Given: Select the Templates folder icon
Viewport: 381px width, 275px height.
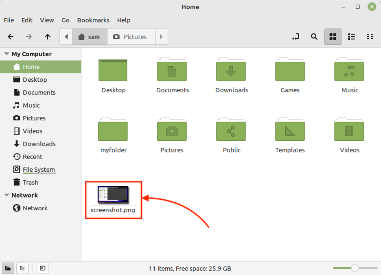Looking at the screenshot, I should (290, 129).
